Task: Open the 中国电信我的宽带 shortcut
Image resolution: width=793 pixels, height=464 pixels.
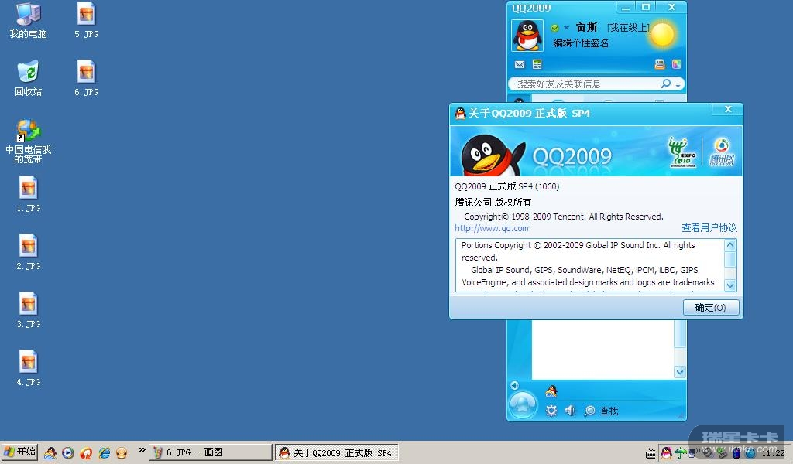Action: pyautogui.click(x=29, y=142)
